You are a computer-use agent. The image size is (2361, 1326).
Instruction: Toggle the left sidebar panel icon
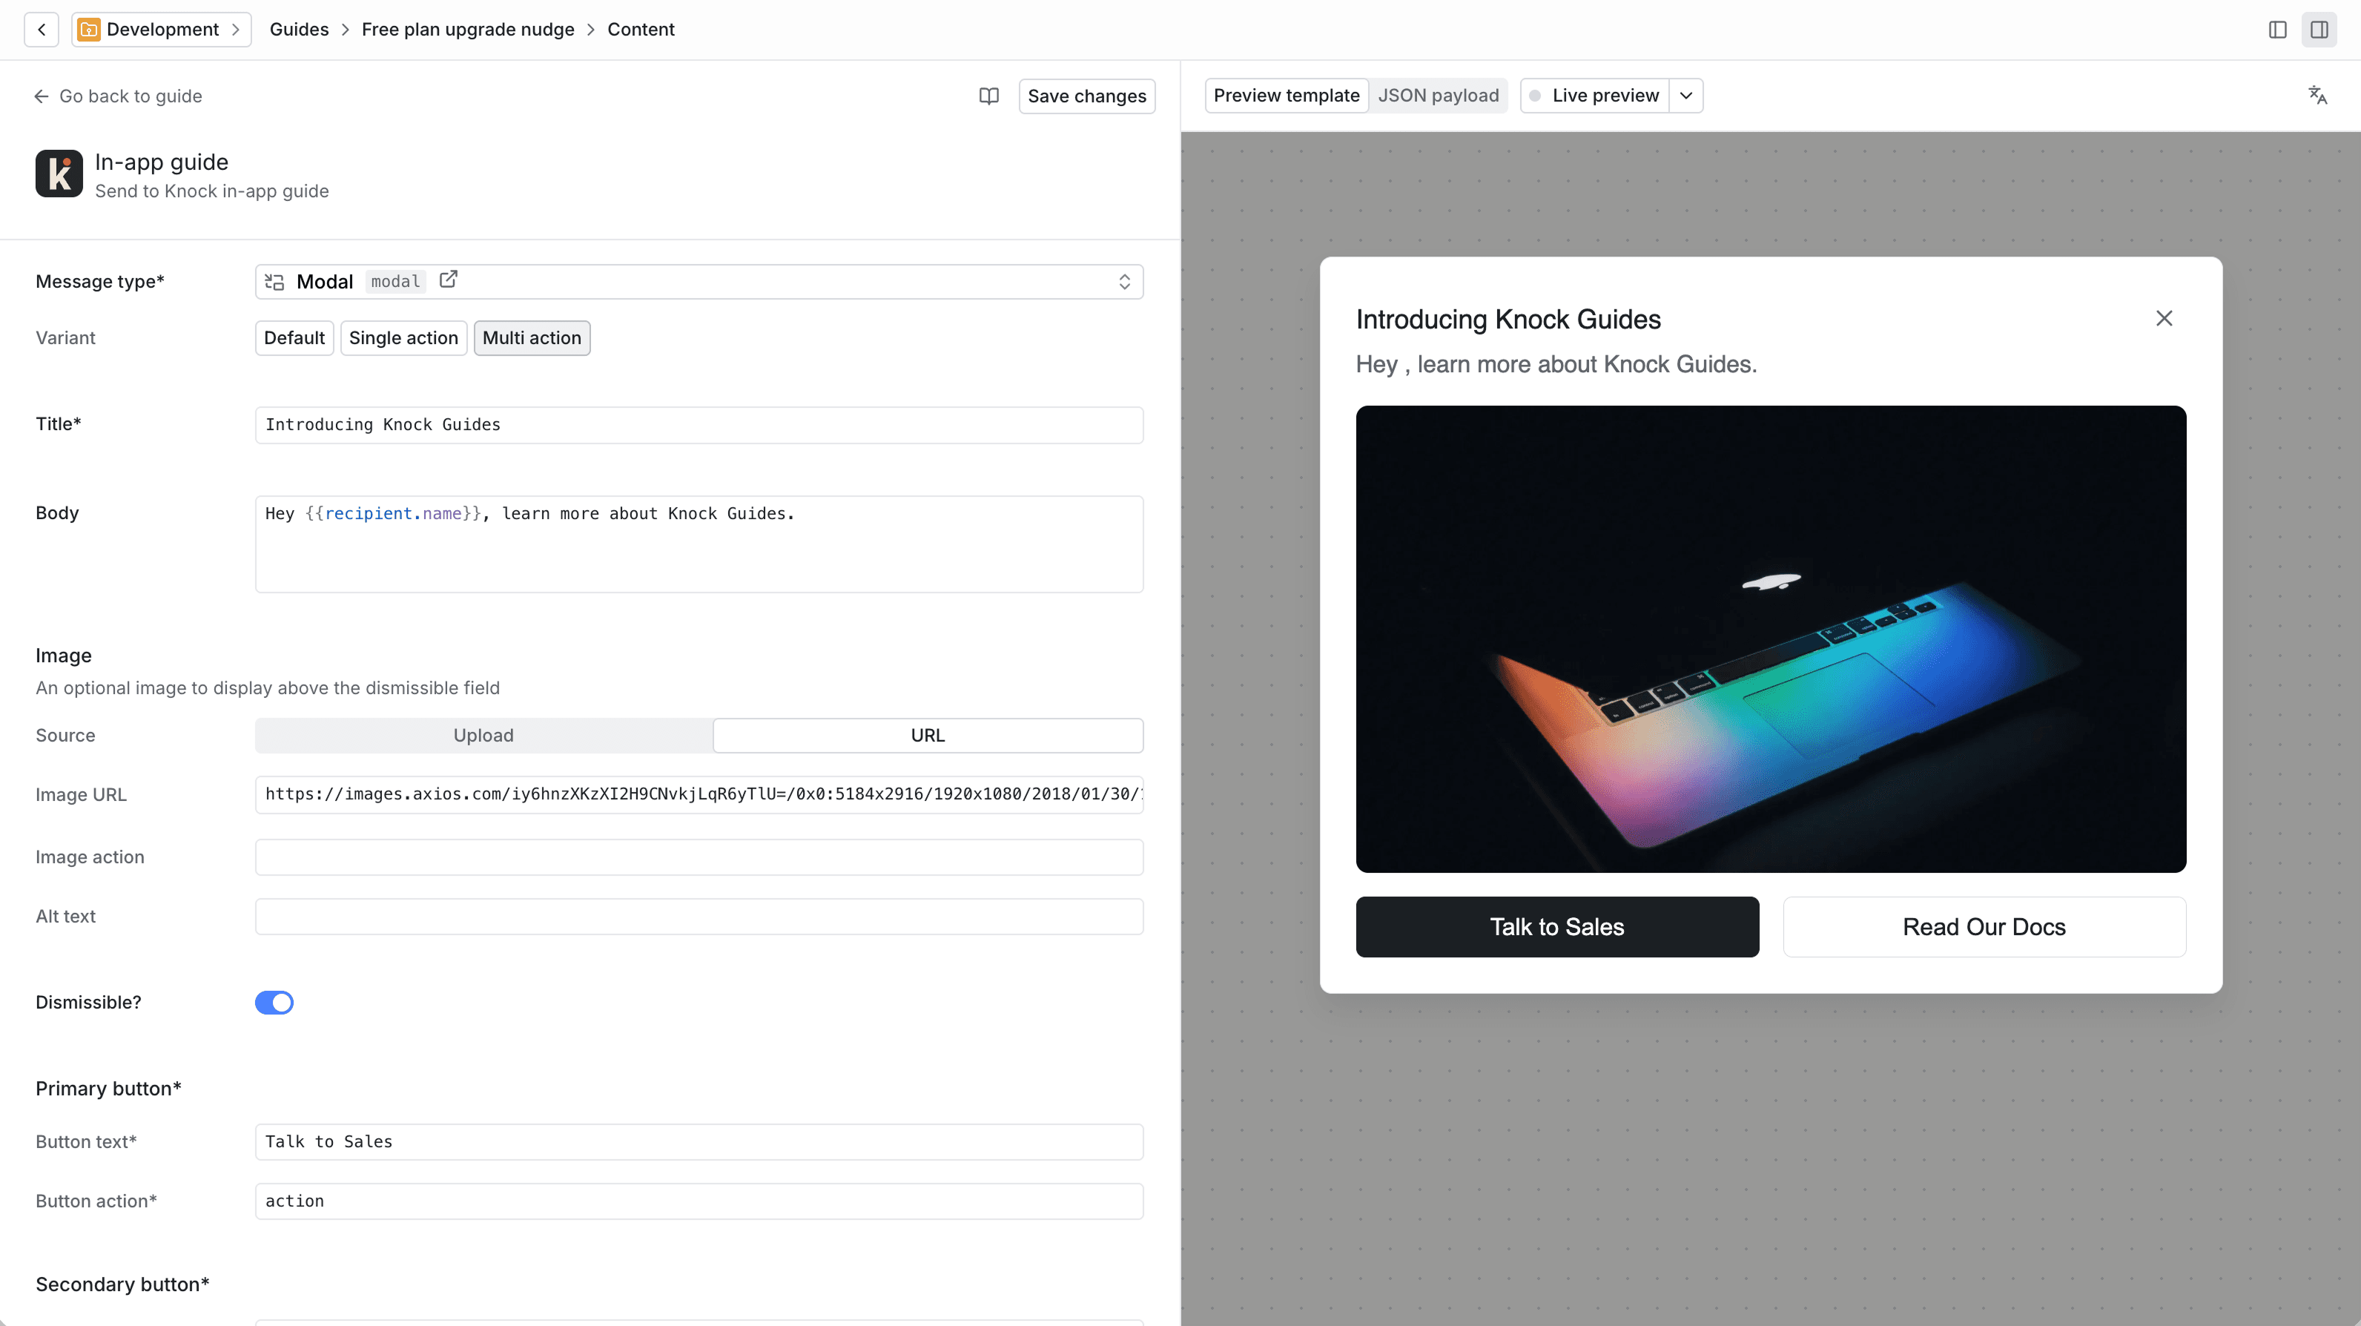2278,30
